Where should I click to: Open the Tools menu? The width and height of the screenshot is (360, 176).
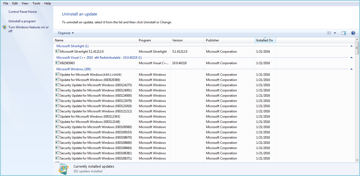pyautogui.click(x=36, y=3)
